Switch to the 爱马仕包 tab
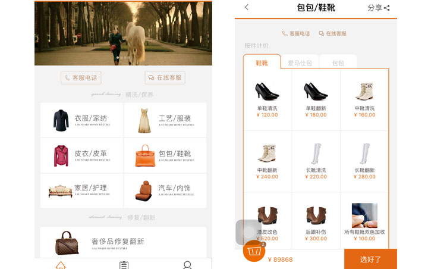The width and height of the screenshot is (428, 269). coord(300,62)
